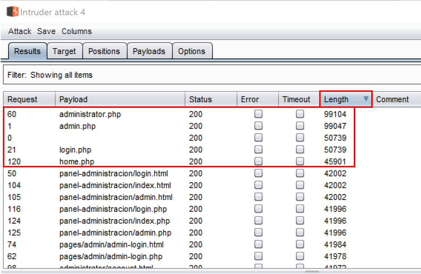Open the Columns menu
Viewport: 421px width, 274px height.
click(x=77, y=31)
